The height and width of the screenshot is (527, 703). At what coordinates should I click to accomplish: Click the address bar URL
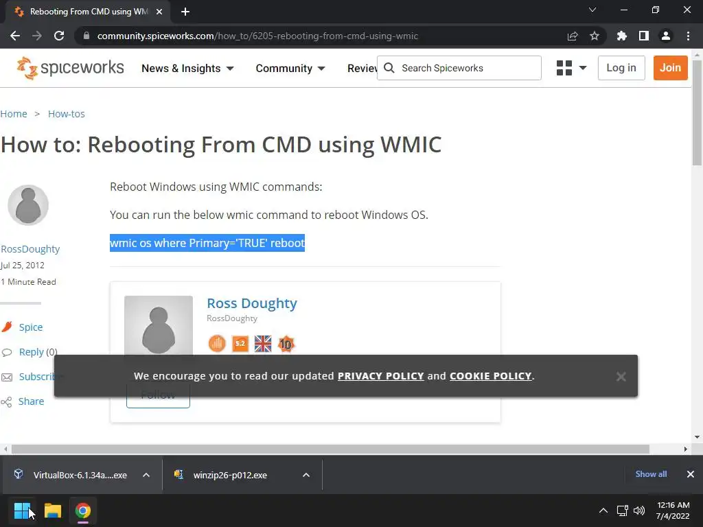tap(258, 36)
